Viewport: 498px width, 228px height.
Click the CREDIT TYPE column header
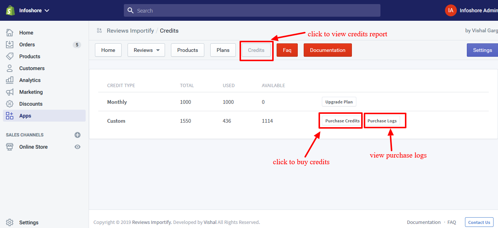pyautogui.click(x=121, y=86)
